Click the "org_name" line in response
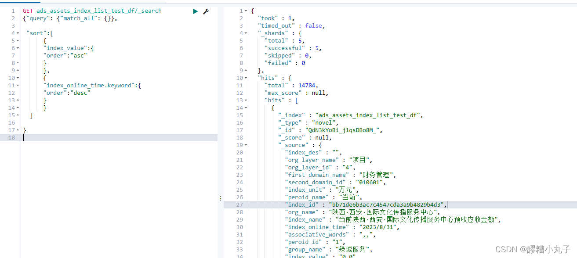 coord(363,212)
